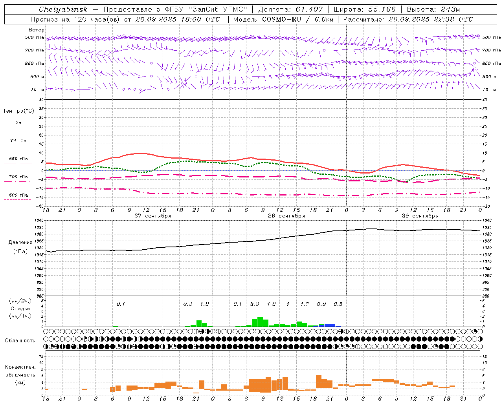
Task: Select the Облачность row label
Action: tap(20, 341)
